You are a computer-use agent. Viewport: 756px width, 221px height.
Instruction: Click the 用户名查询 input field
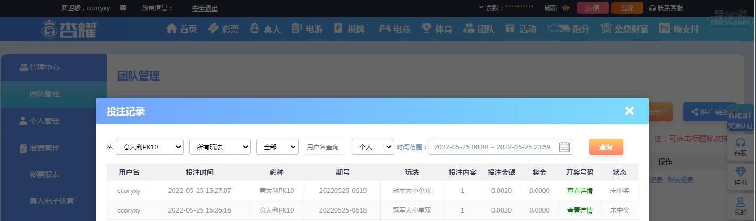click(x=325, y=147)
